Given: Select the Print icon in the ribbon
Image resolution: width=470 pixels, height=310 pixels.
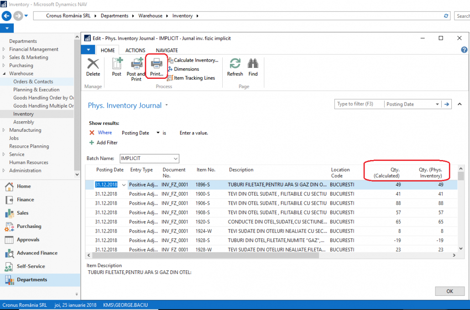Looking at the screenshot, I should click(x=157, y=67).
